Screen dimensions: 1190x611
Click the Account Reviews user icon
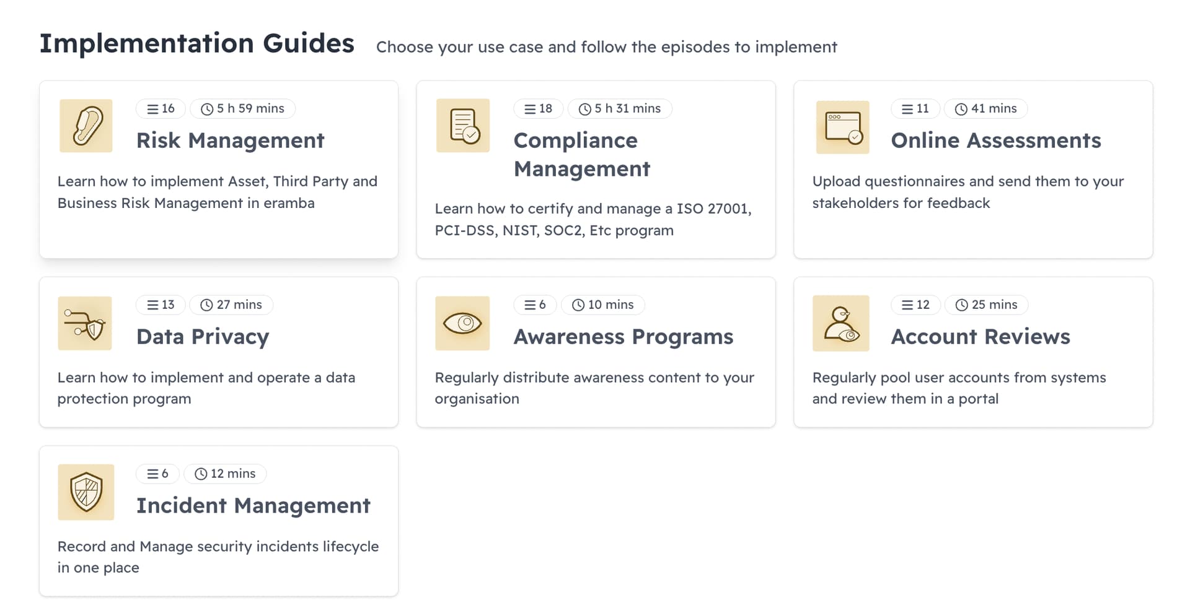[x=841, y=323]
